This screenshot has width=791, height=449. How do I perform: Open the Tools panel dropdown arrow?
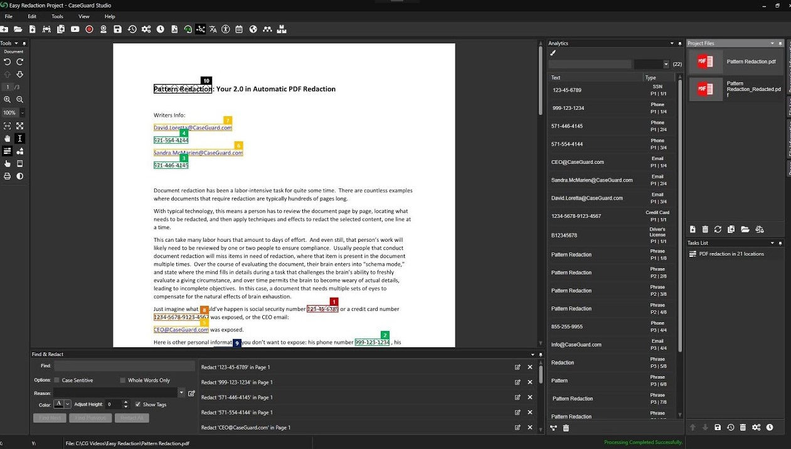coord(16,43)
